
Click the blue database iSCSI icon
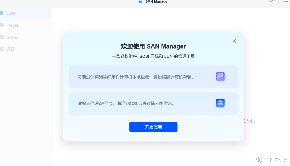(x=220, y=103)
